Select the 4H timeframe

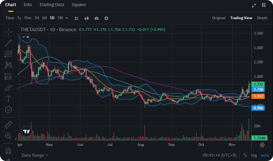[x=45, y=18]
